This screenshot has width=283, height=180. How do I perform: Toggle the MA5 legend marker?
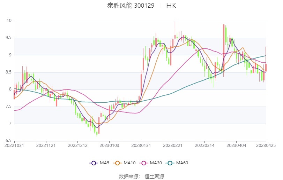(x=93, y=163)
